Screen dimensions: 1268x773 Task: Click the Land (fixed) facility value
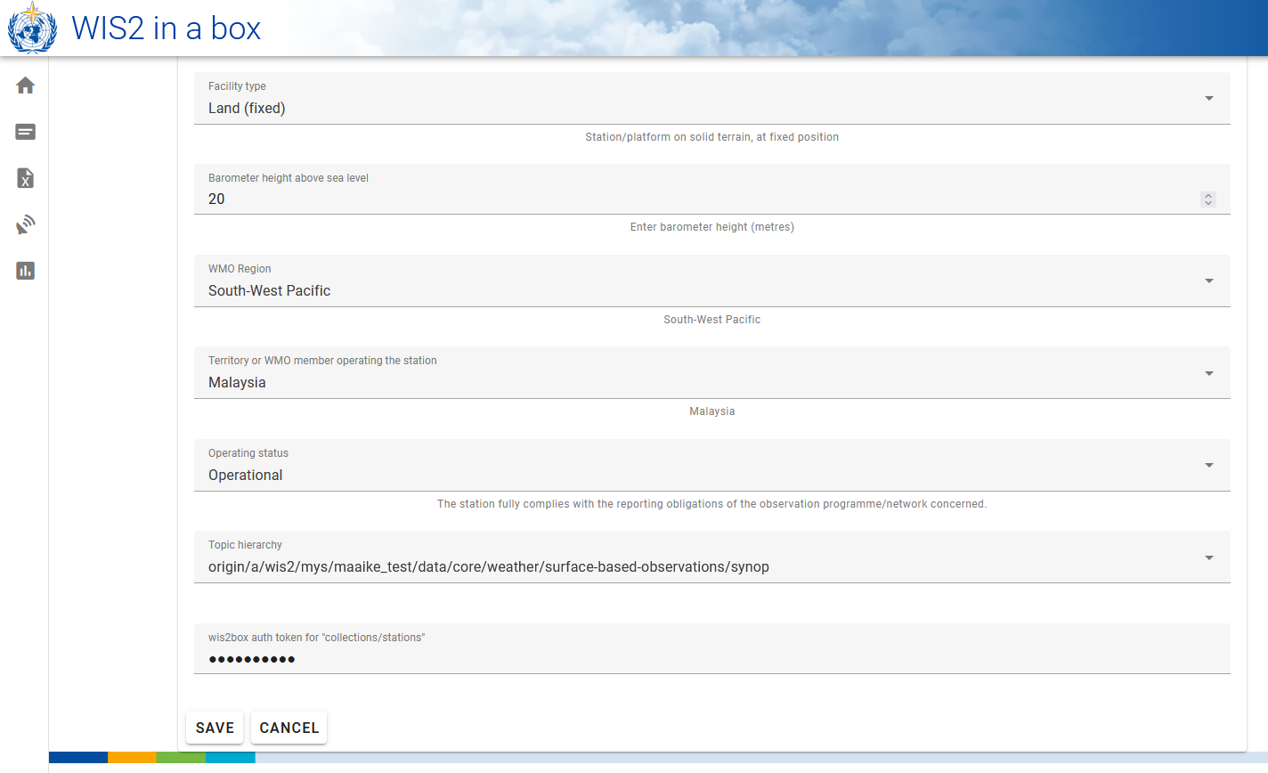click(247, 109)
